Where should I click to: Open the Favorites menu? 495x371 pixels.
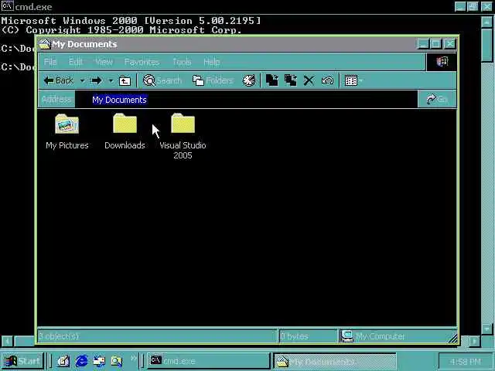click(x=142, y=62)
